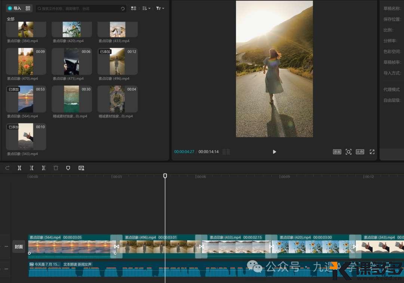Play the preview video
Screen dimensions: 404x283
(x=275, y=152)
